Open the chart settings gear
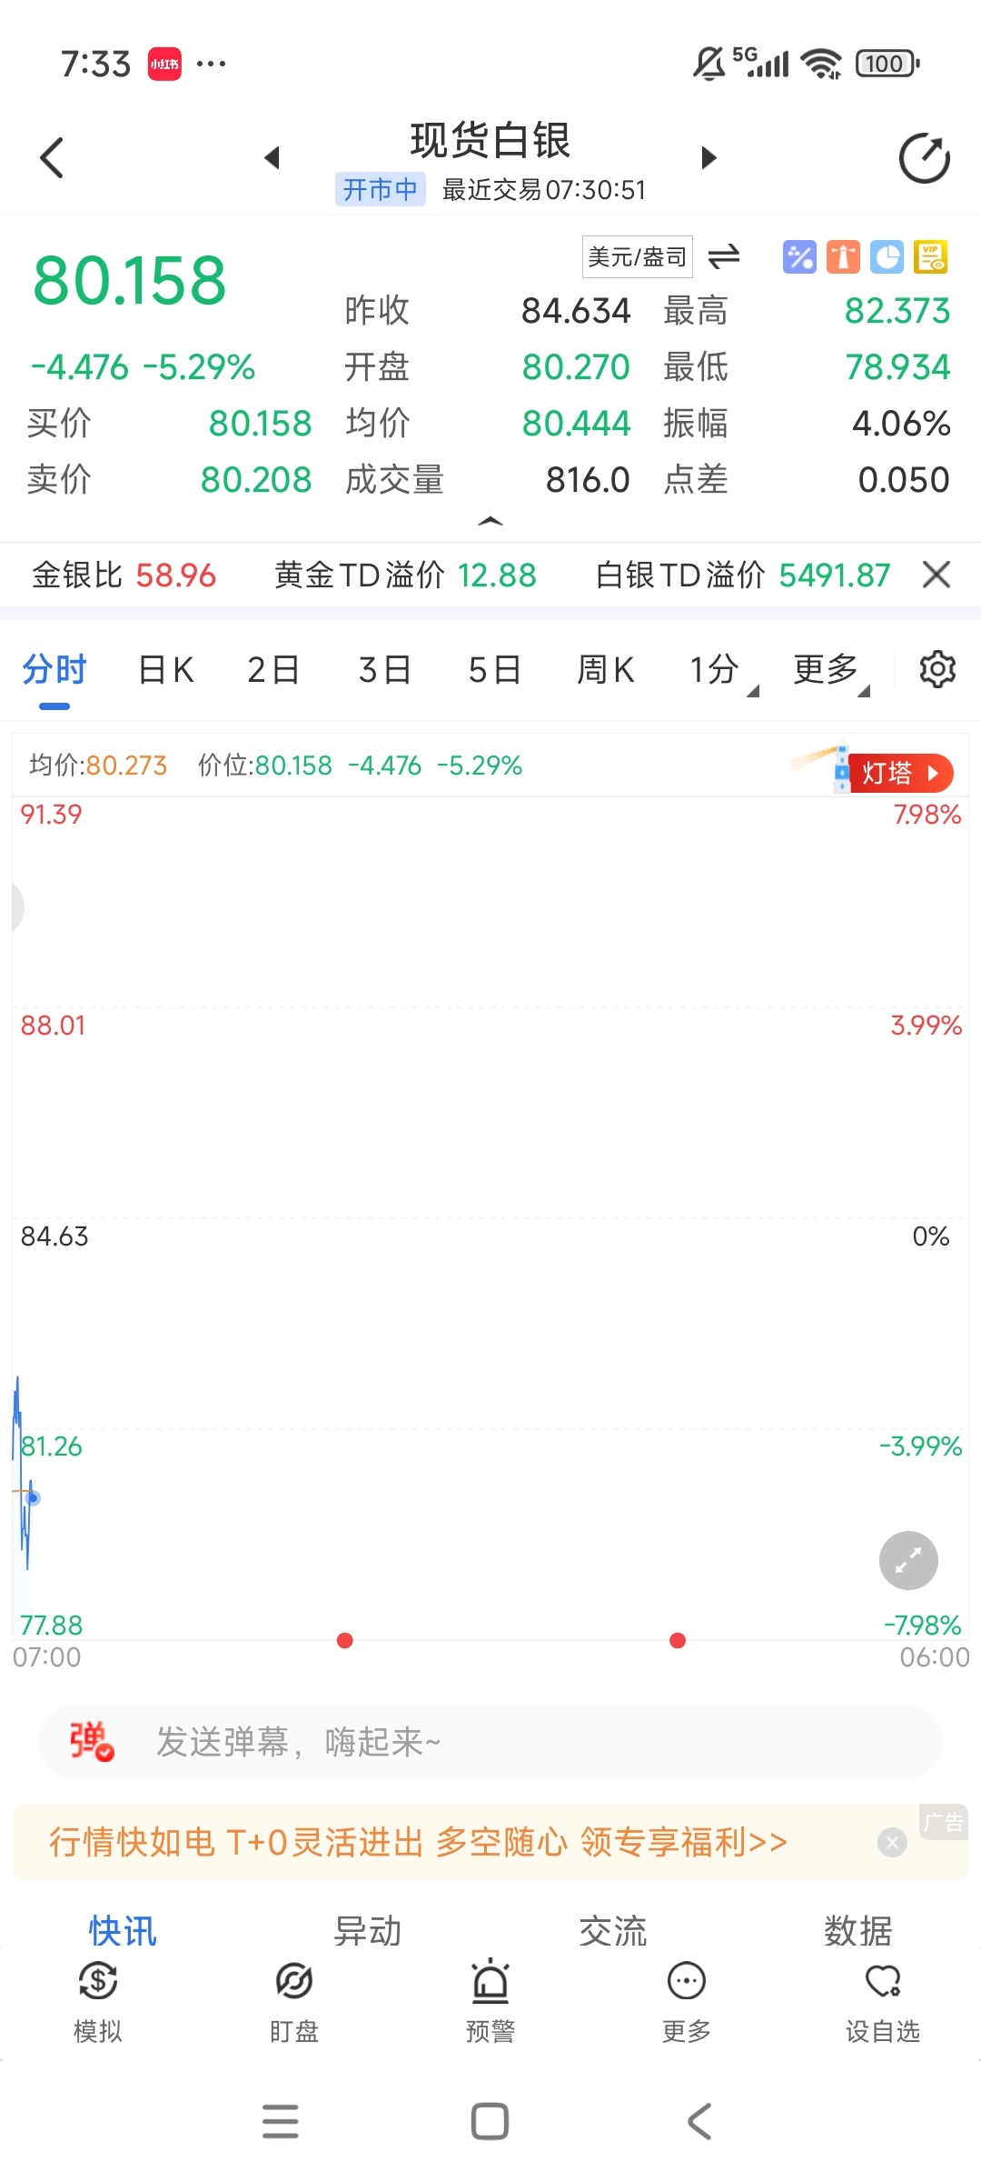 pyautogui.click(x=937, y=670)
